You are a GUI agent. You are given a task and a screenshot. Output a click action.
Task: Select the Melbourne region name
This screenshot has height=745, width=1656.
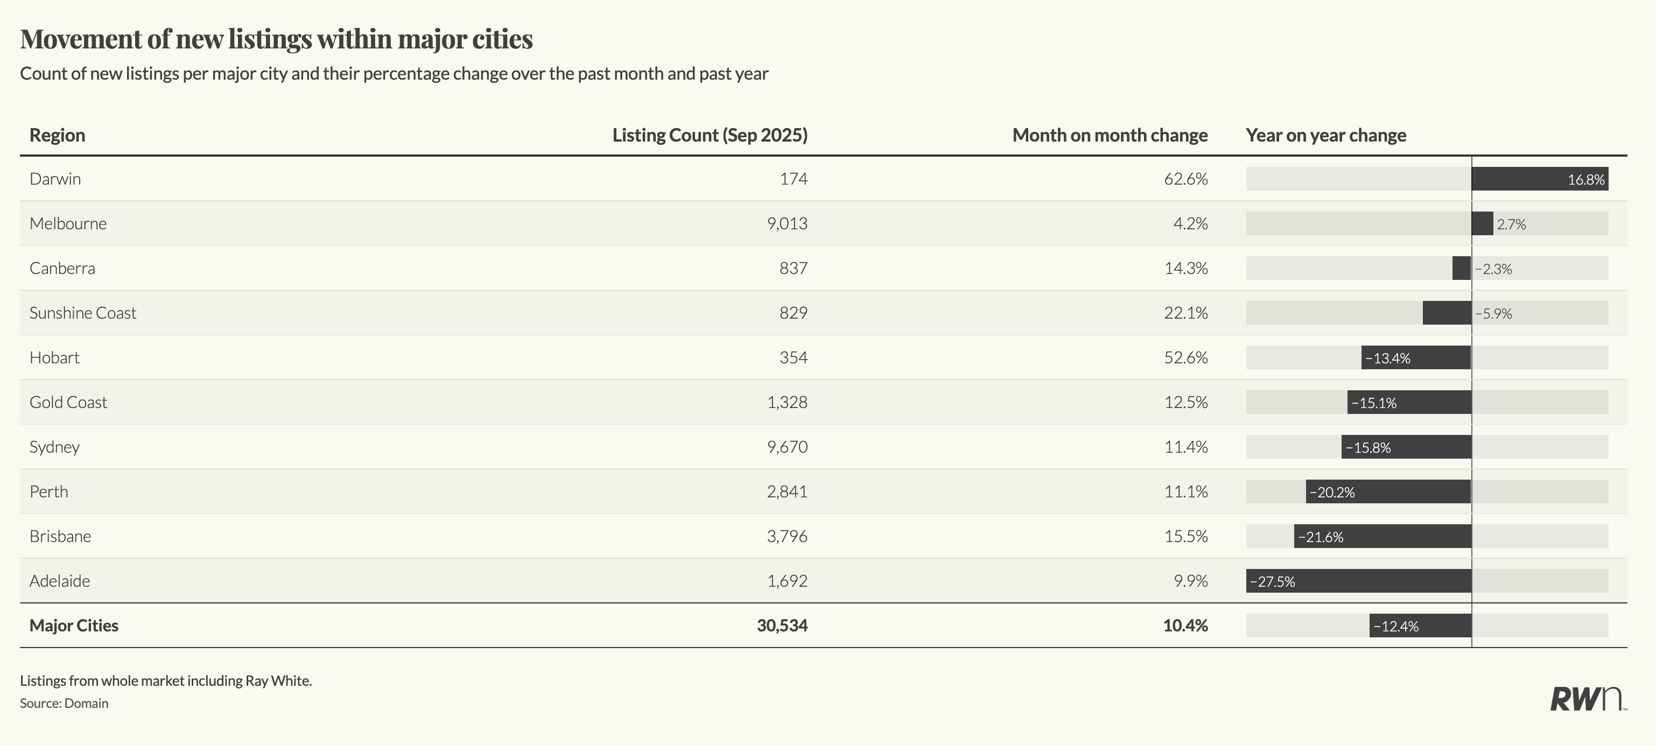(x=68, y=224)
